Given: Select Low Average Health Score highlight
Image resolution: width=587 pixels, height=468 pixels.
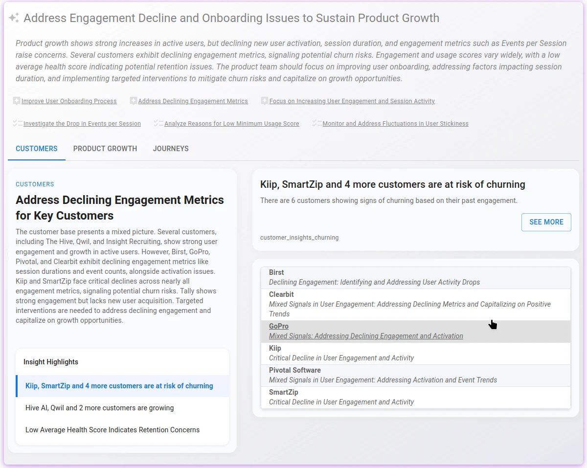Looking at the screenshot, I should coord(122,430).
